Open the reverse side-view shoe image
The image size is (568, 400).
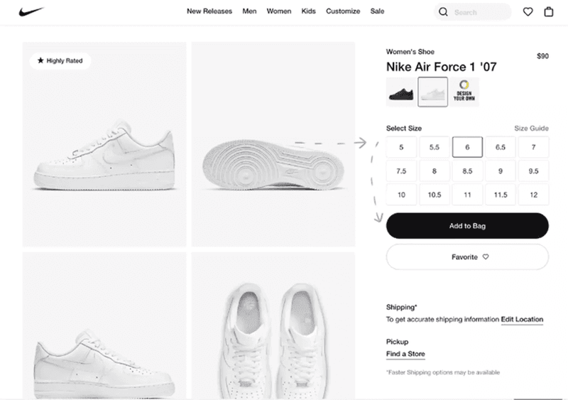tap(104, 325)
